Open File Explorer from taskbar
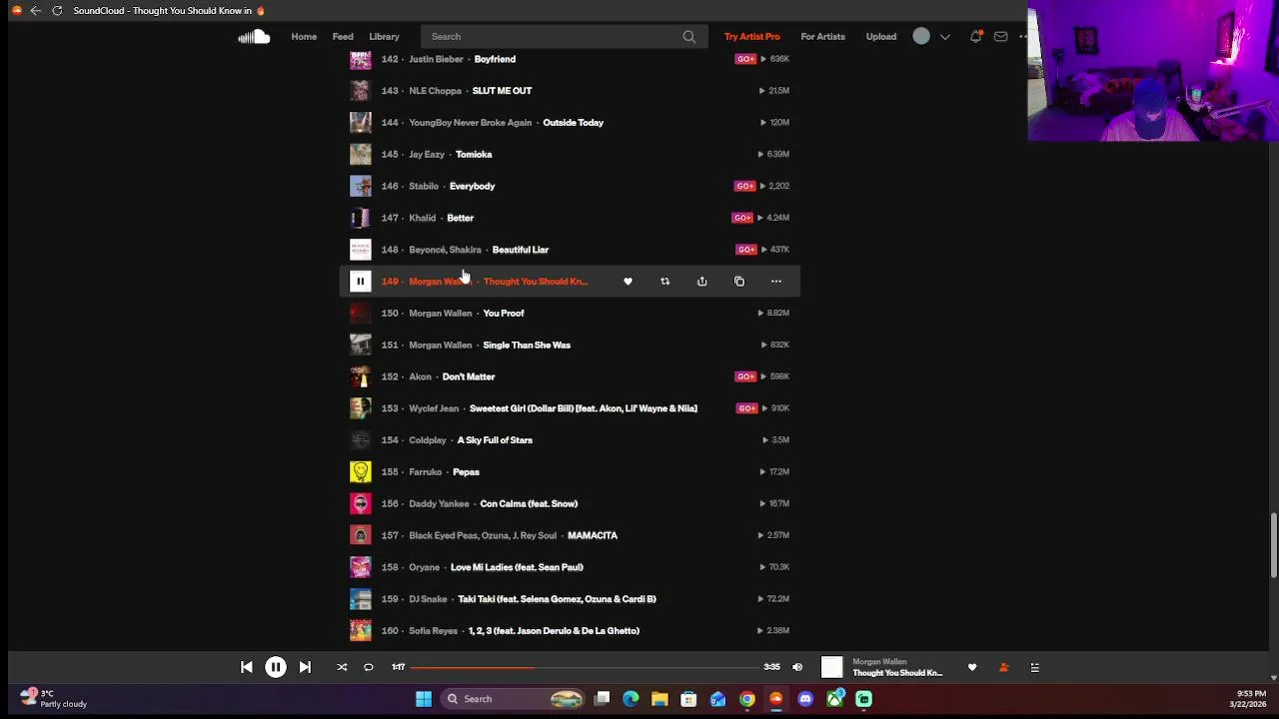 click(x=659, y=699)
